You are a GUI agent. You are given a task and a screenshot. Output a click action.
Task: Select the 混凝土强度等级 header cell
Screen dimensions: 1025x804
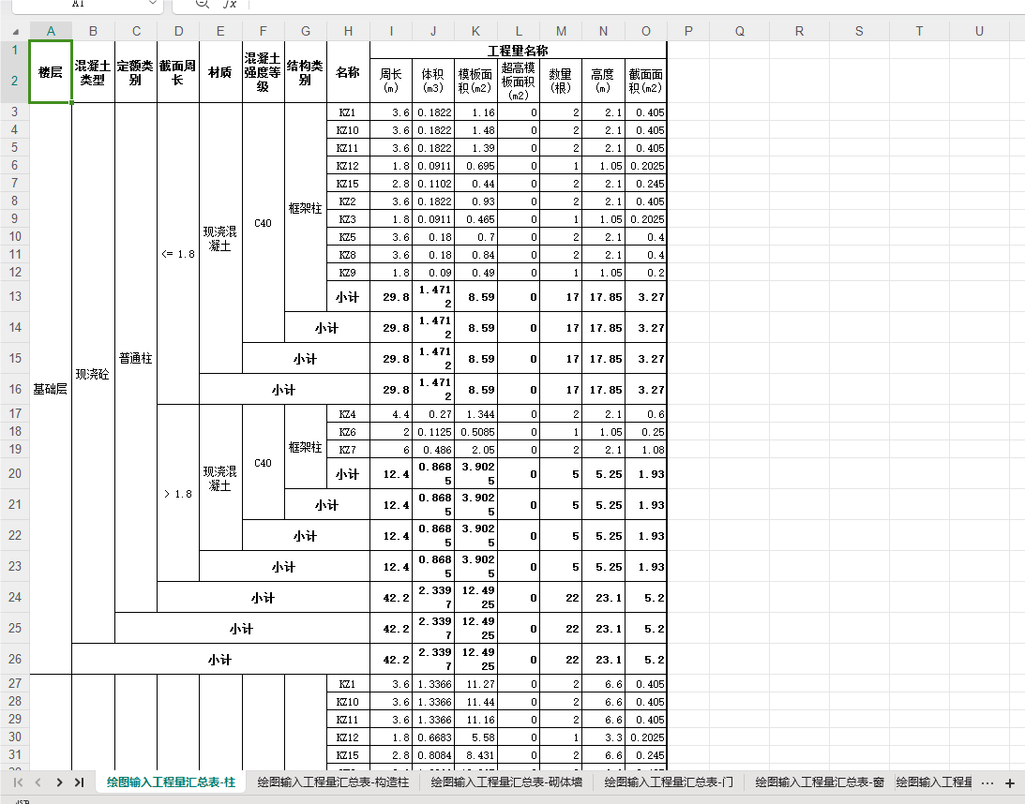(x=263, y=72)
